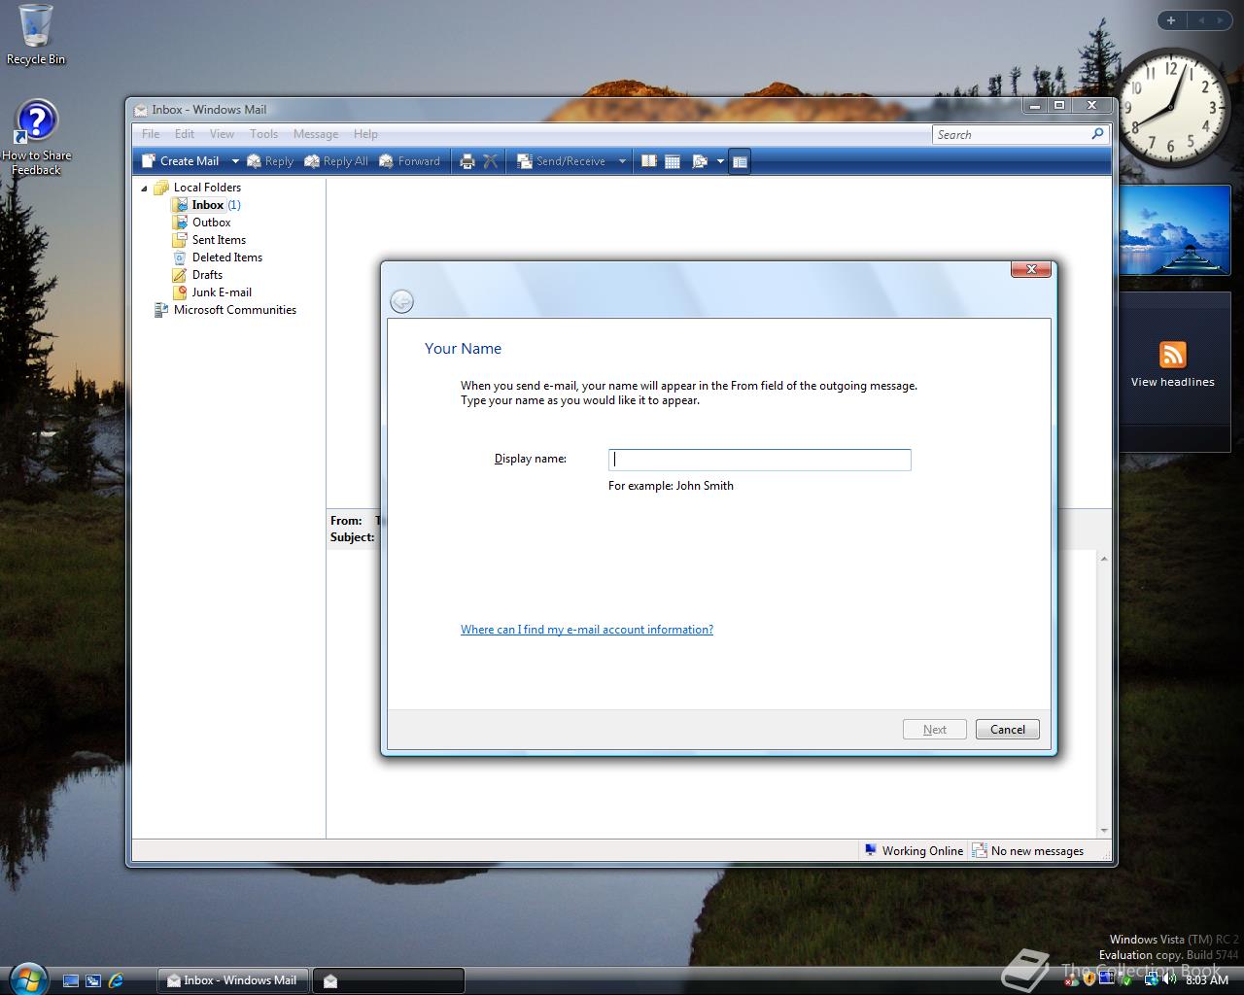Open the File menu

coord(151,134)
